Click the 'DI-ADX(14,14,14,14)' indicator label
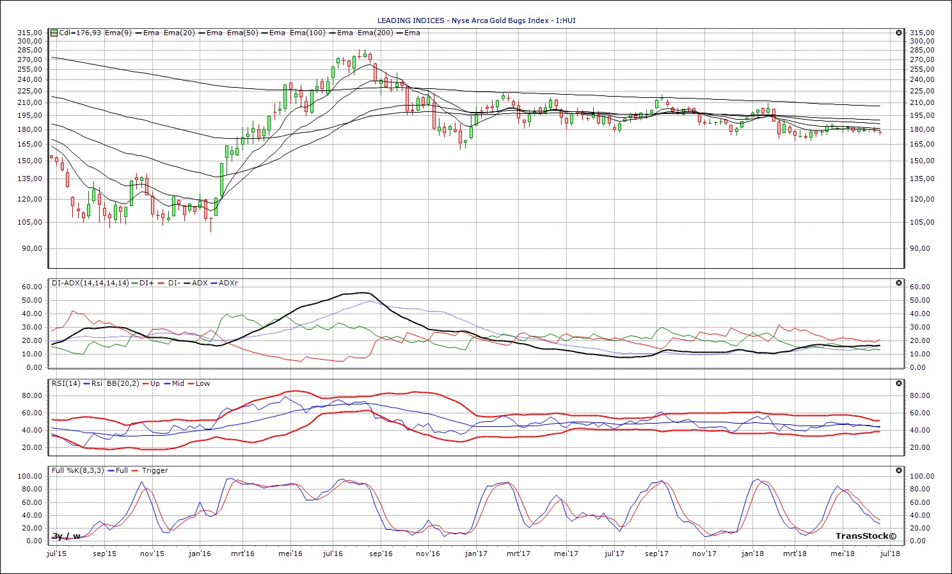The width and height of the screenshot is (952, 574). [90, 283]
